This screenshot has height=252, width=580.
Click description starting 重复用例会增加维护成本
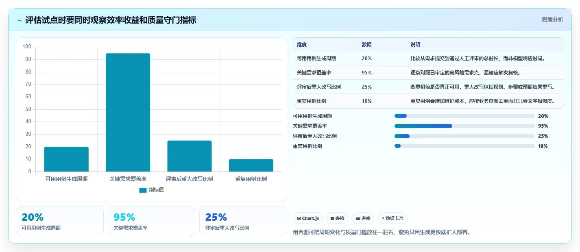tap(482, 101)
